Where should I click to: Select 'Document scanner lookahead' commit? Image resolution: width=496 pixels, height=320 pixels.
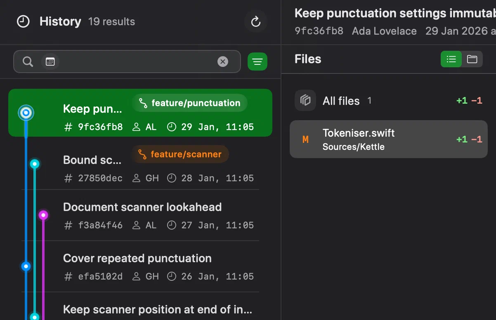coord(140,215)
